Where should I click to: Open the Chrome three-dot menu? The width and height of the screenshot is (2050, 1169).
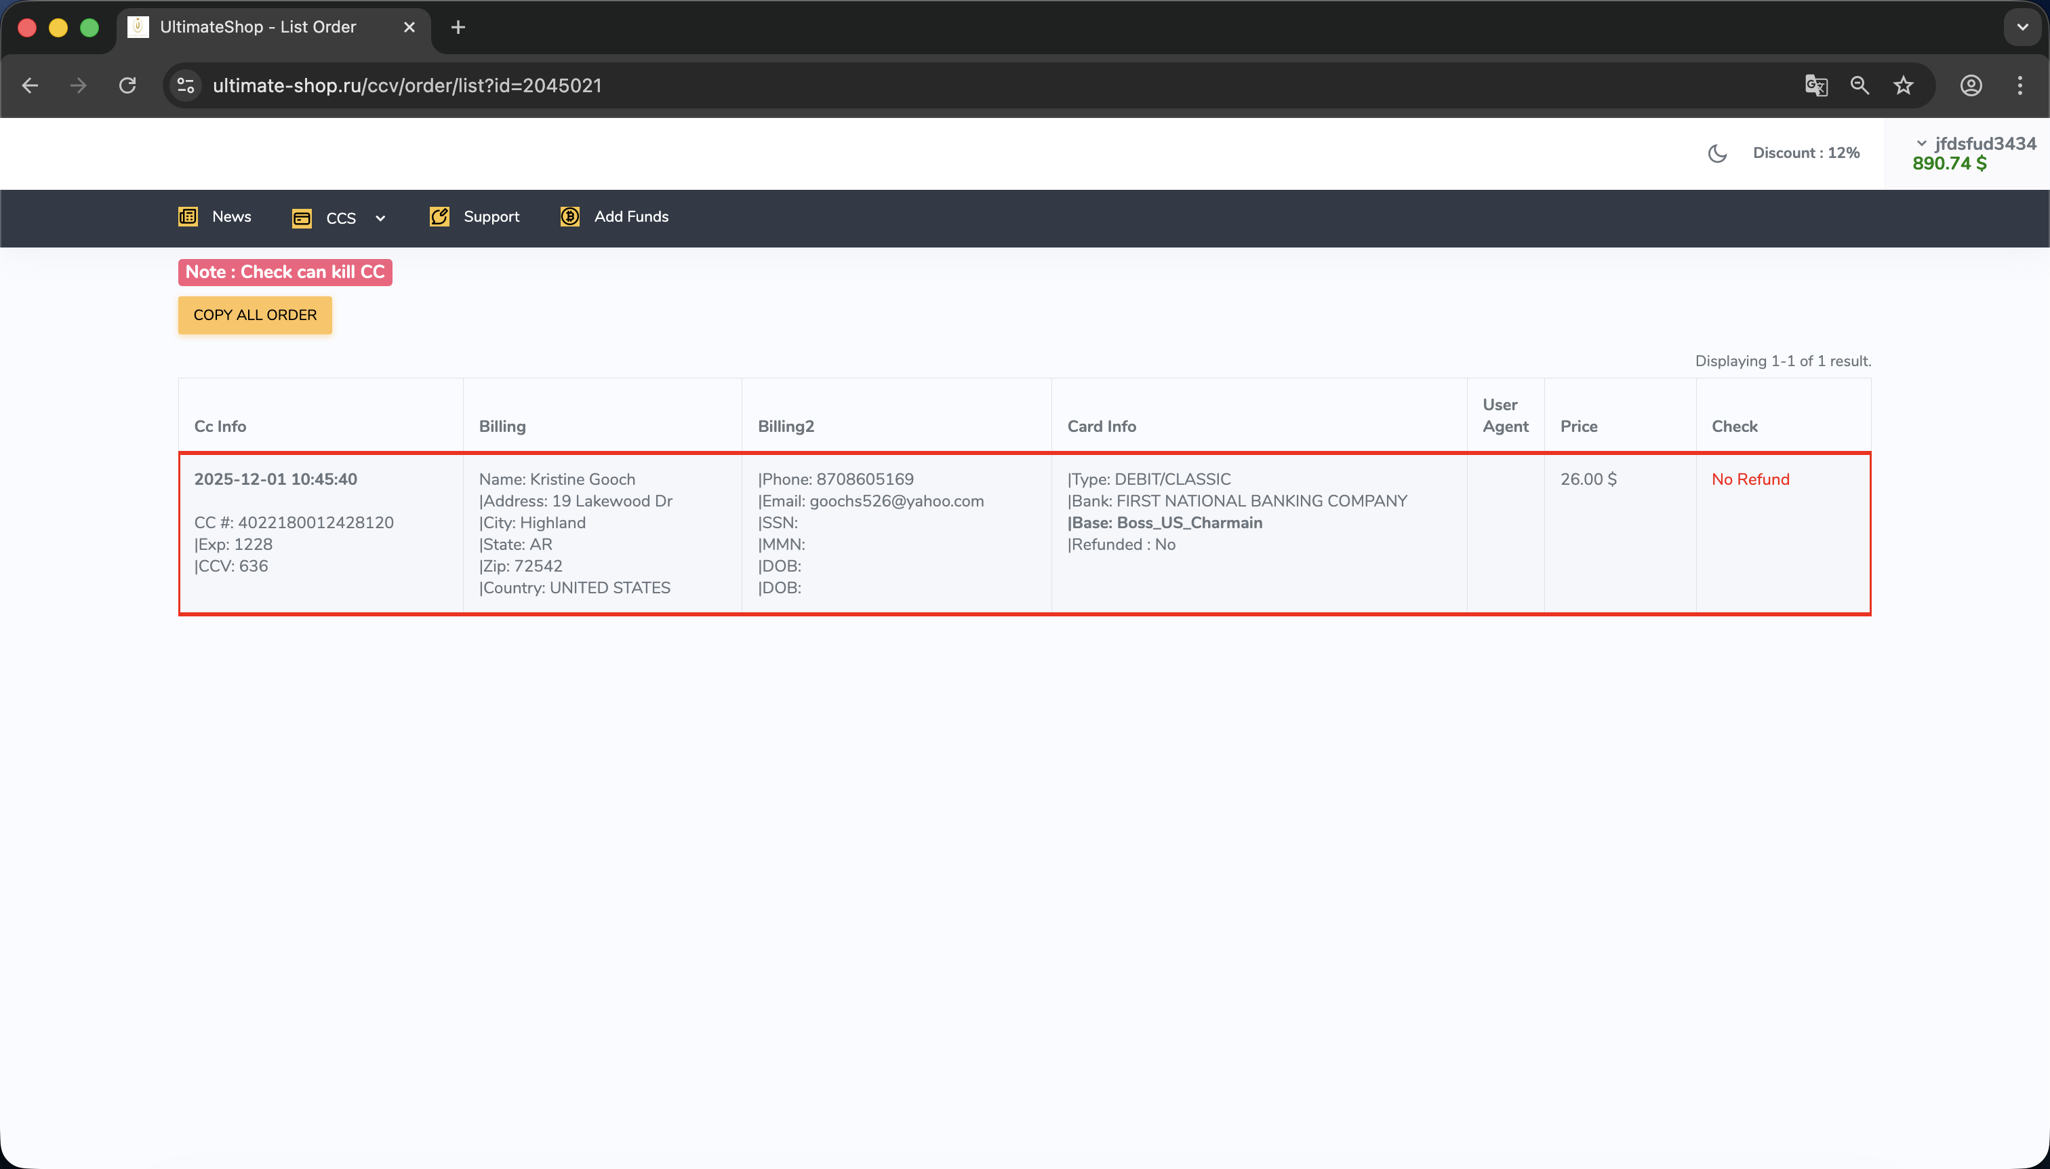click(2020, 85)
